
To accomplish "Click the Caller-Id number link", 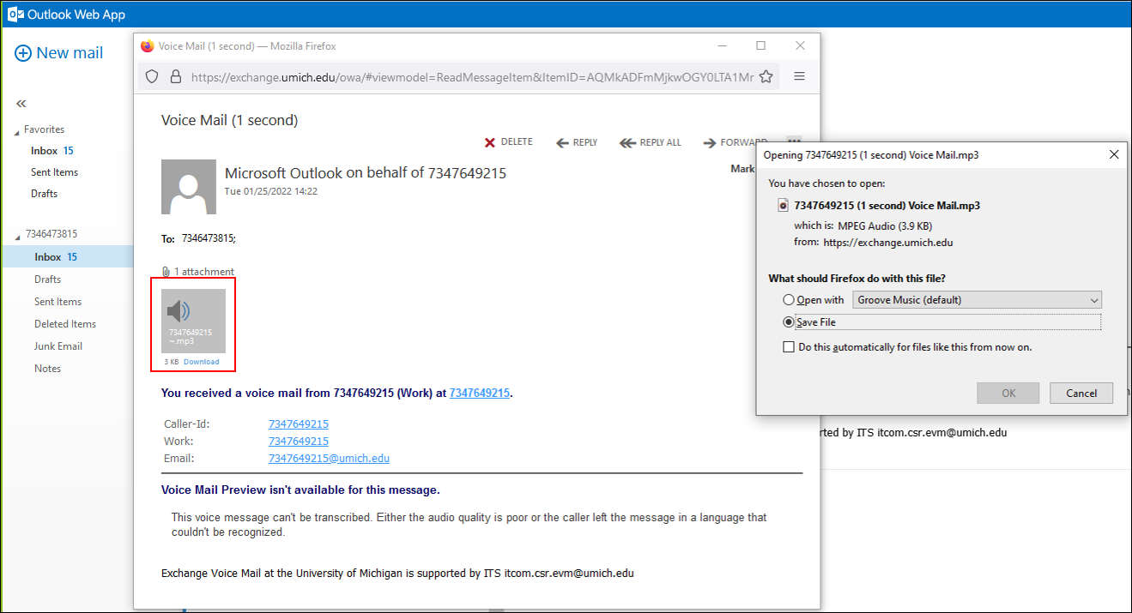I will coord(299,424).
